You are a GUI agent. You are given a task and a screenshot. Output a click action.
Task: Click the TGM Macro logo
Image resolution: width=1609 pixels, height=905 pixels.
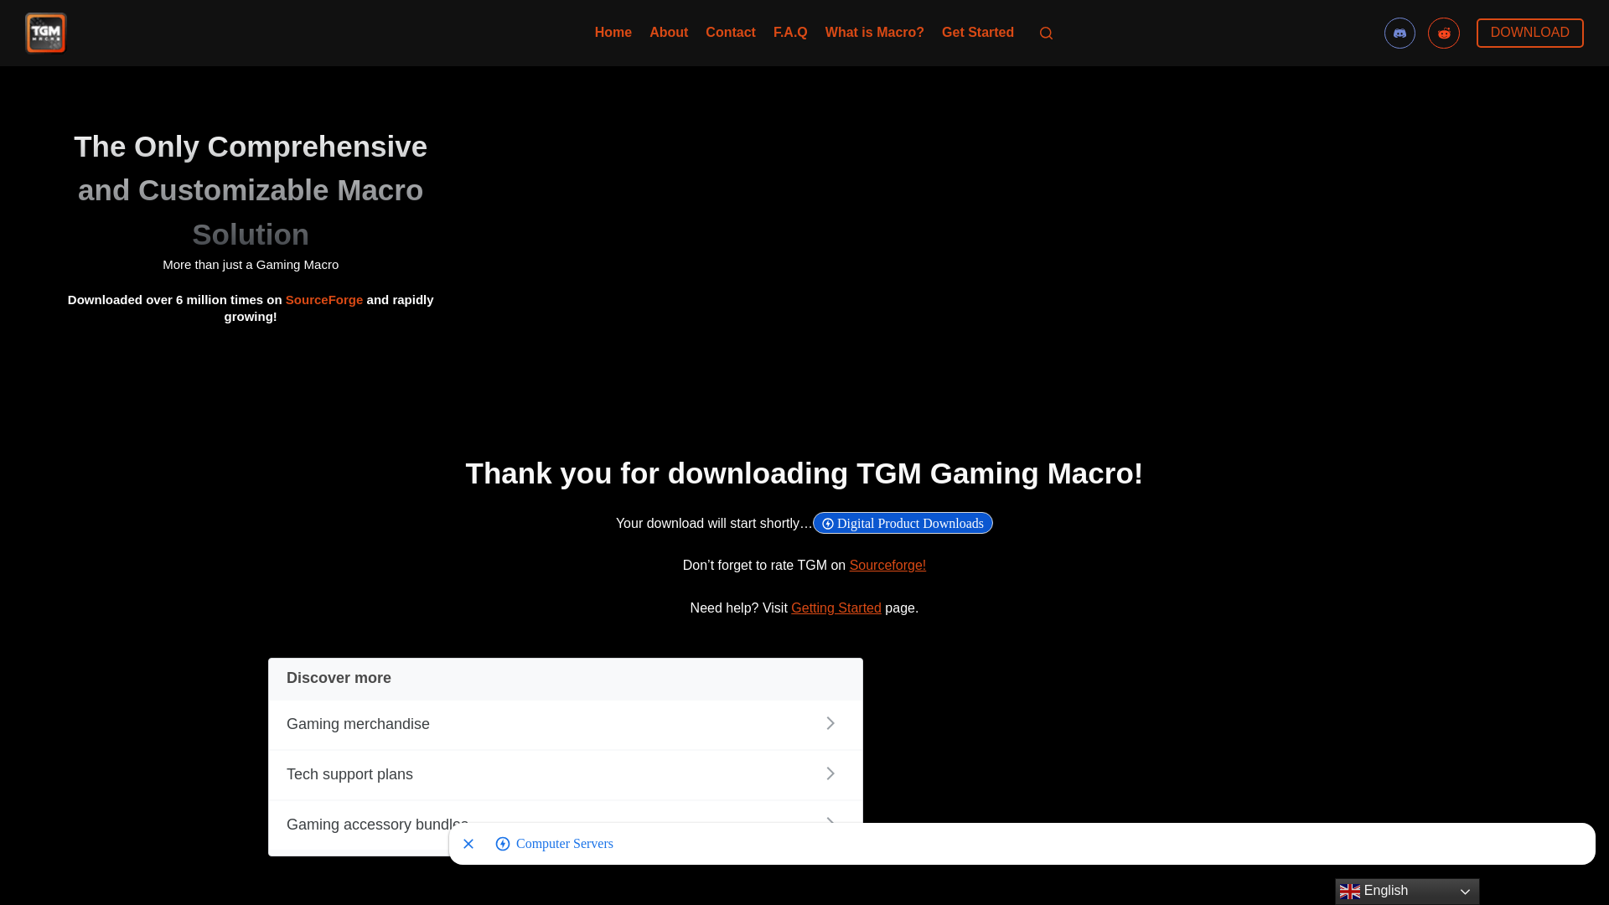[x=45, y=33]
